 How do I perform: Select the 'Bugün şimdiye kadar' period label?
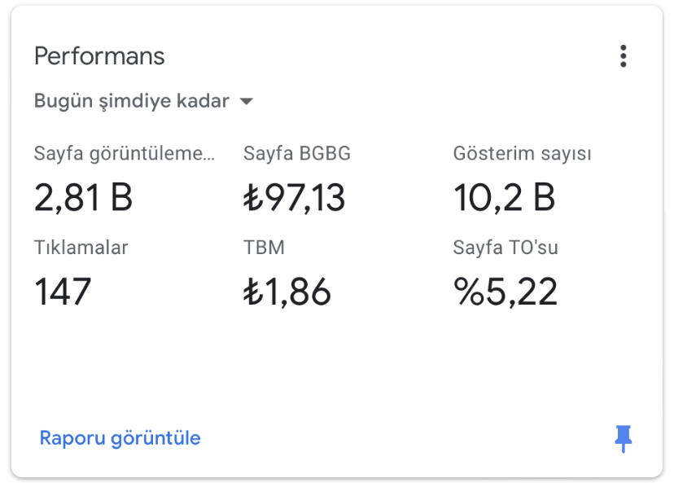click(x=132, y=102)
